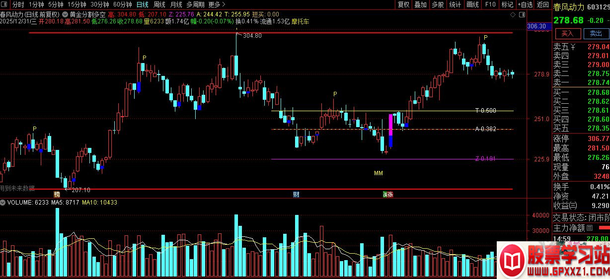Click the 涨 event marker under the chart
Image resolution: width=610 pixels, height=279 pixels.
pyautogui.click(x=387, y=194)
